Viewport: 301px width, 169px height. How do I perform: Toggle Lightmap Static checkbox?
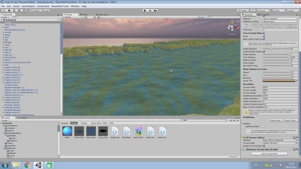[x=264, y=126]
